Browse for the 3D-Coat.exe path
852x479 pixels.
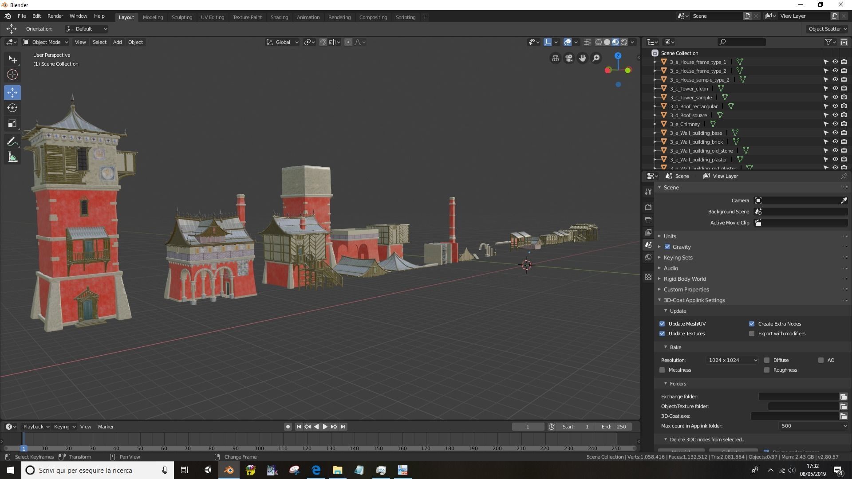pos(843,416)
